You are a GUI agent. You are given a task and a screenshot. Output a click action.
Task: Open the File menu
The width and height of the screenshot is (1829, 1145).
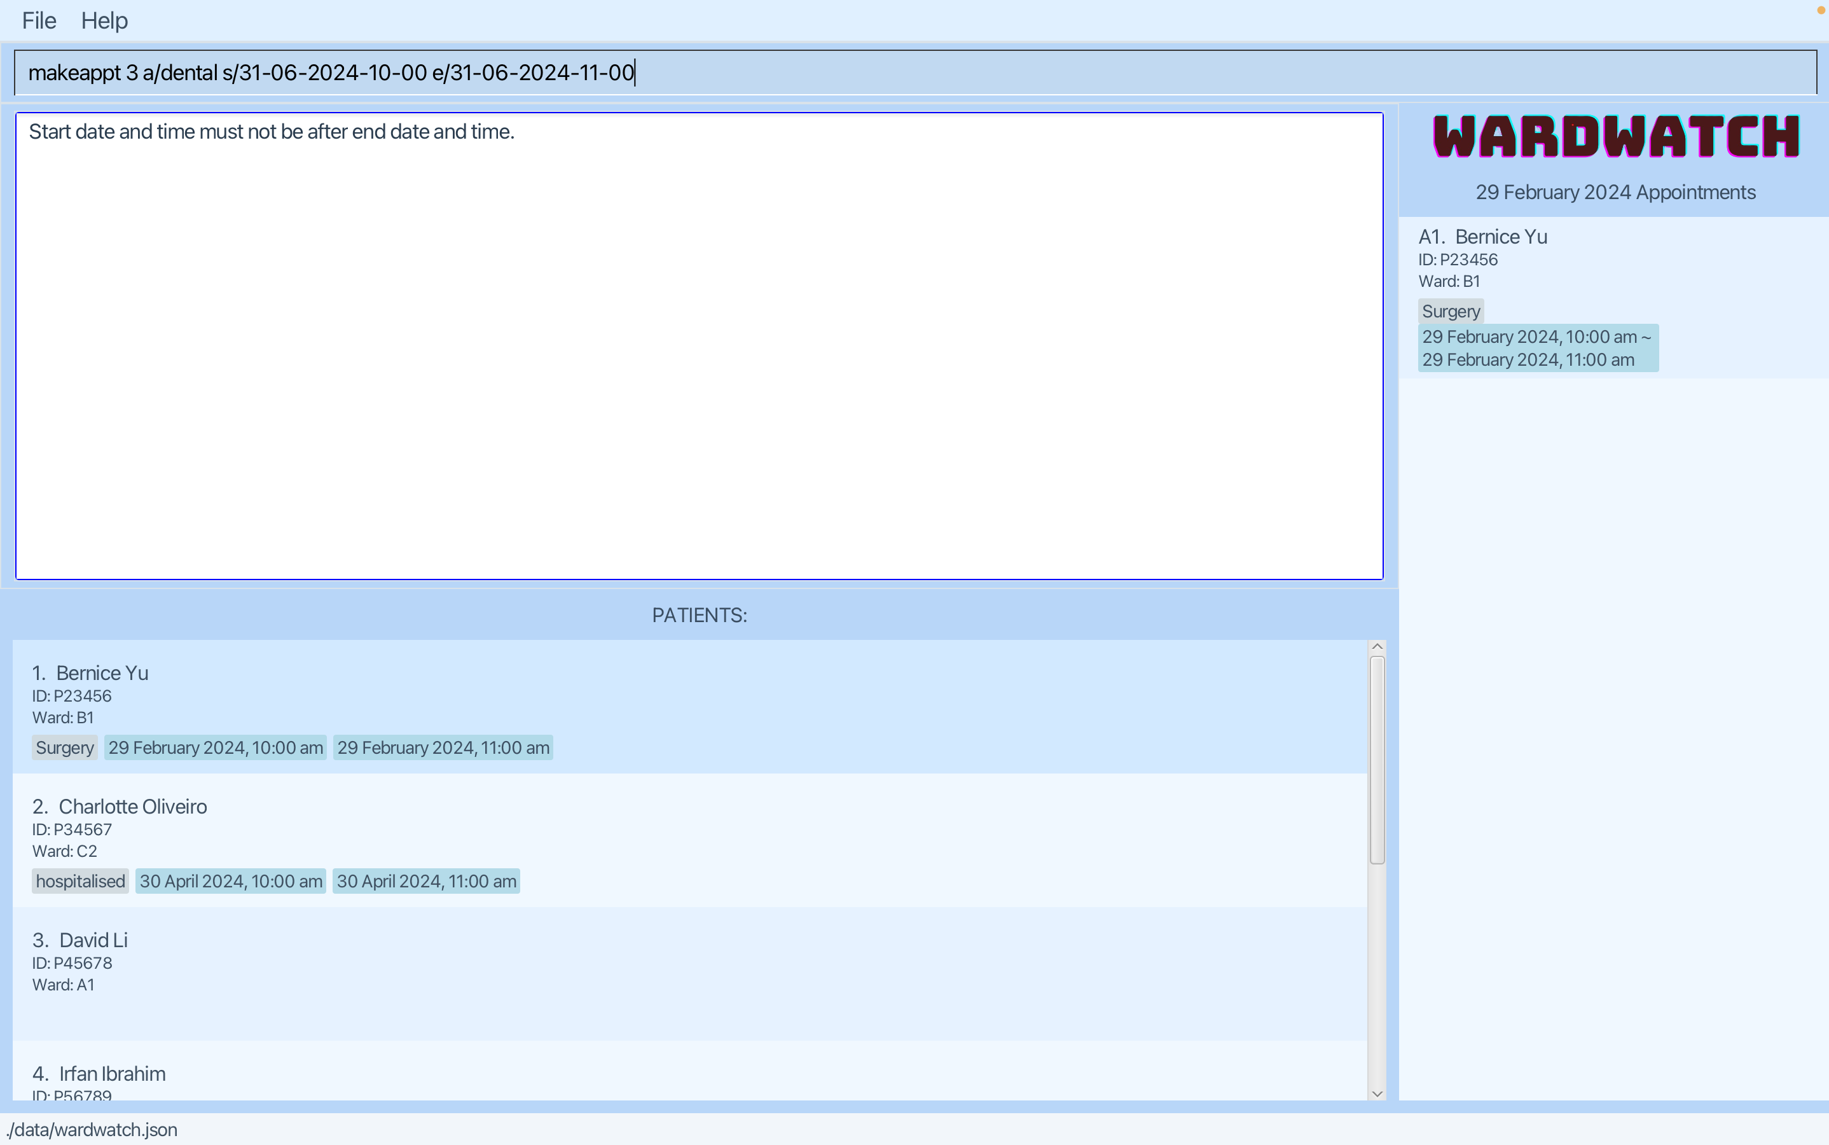coord(39,20)
